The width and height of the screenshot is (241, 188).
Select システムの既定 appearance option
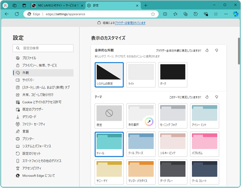[x=109, y=75]
